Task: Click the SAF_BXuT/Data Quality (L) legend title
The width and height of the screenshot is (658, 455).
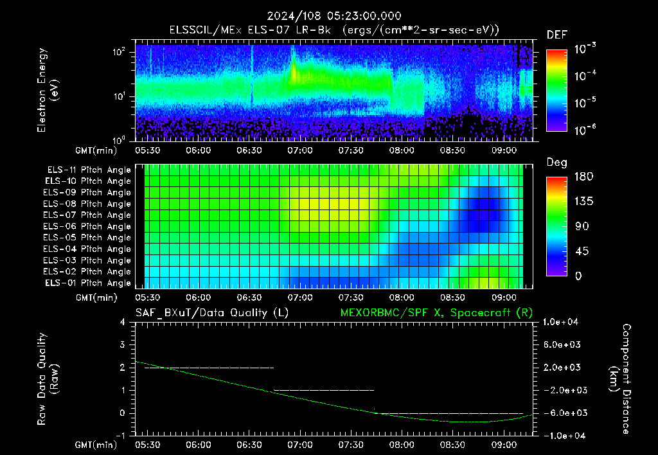Action: pyautogui.click(x=212, y=313)
